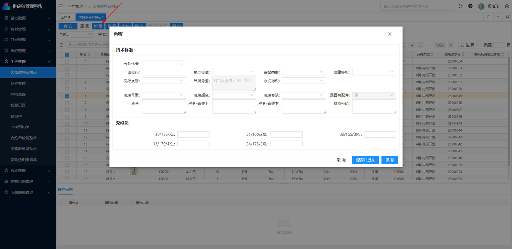Screen dimensions: 512x249
Task: Click the grid column settings icon
Action: [62, 45]
